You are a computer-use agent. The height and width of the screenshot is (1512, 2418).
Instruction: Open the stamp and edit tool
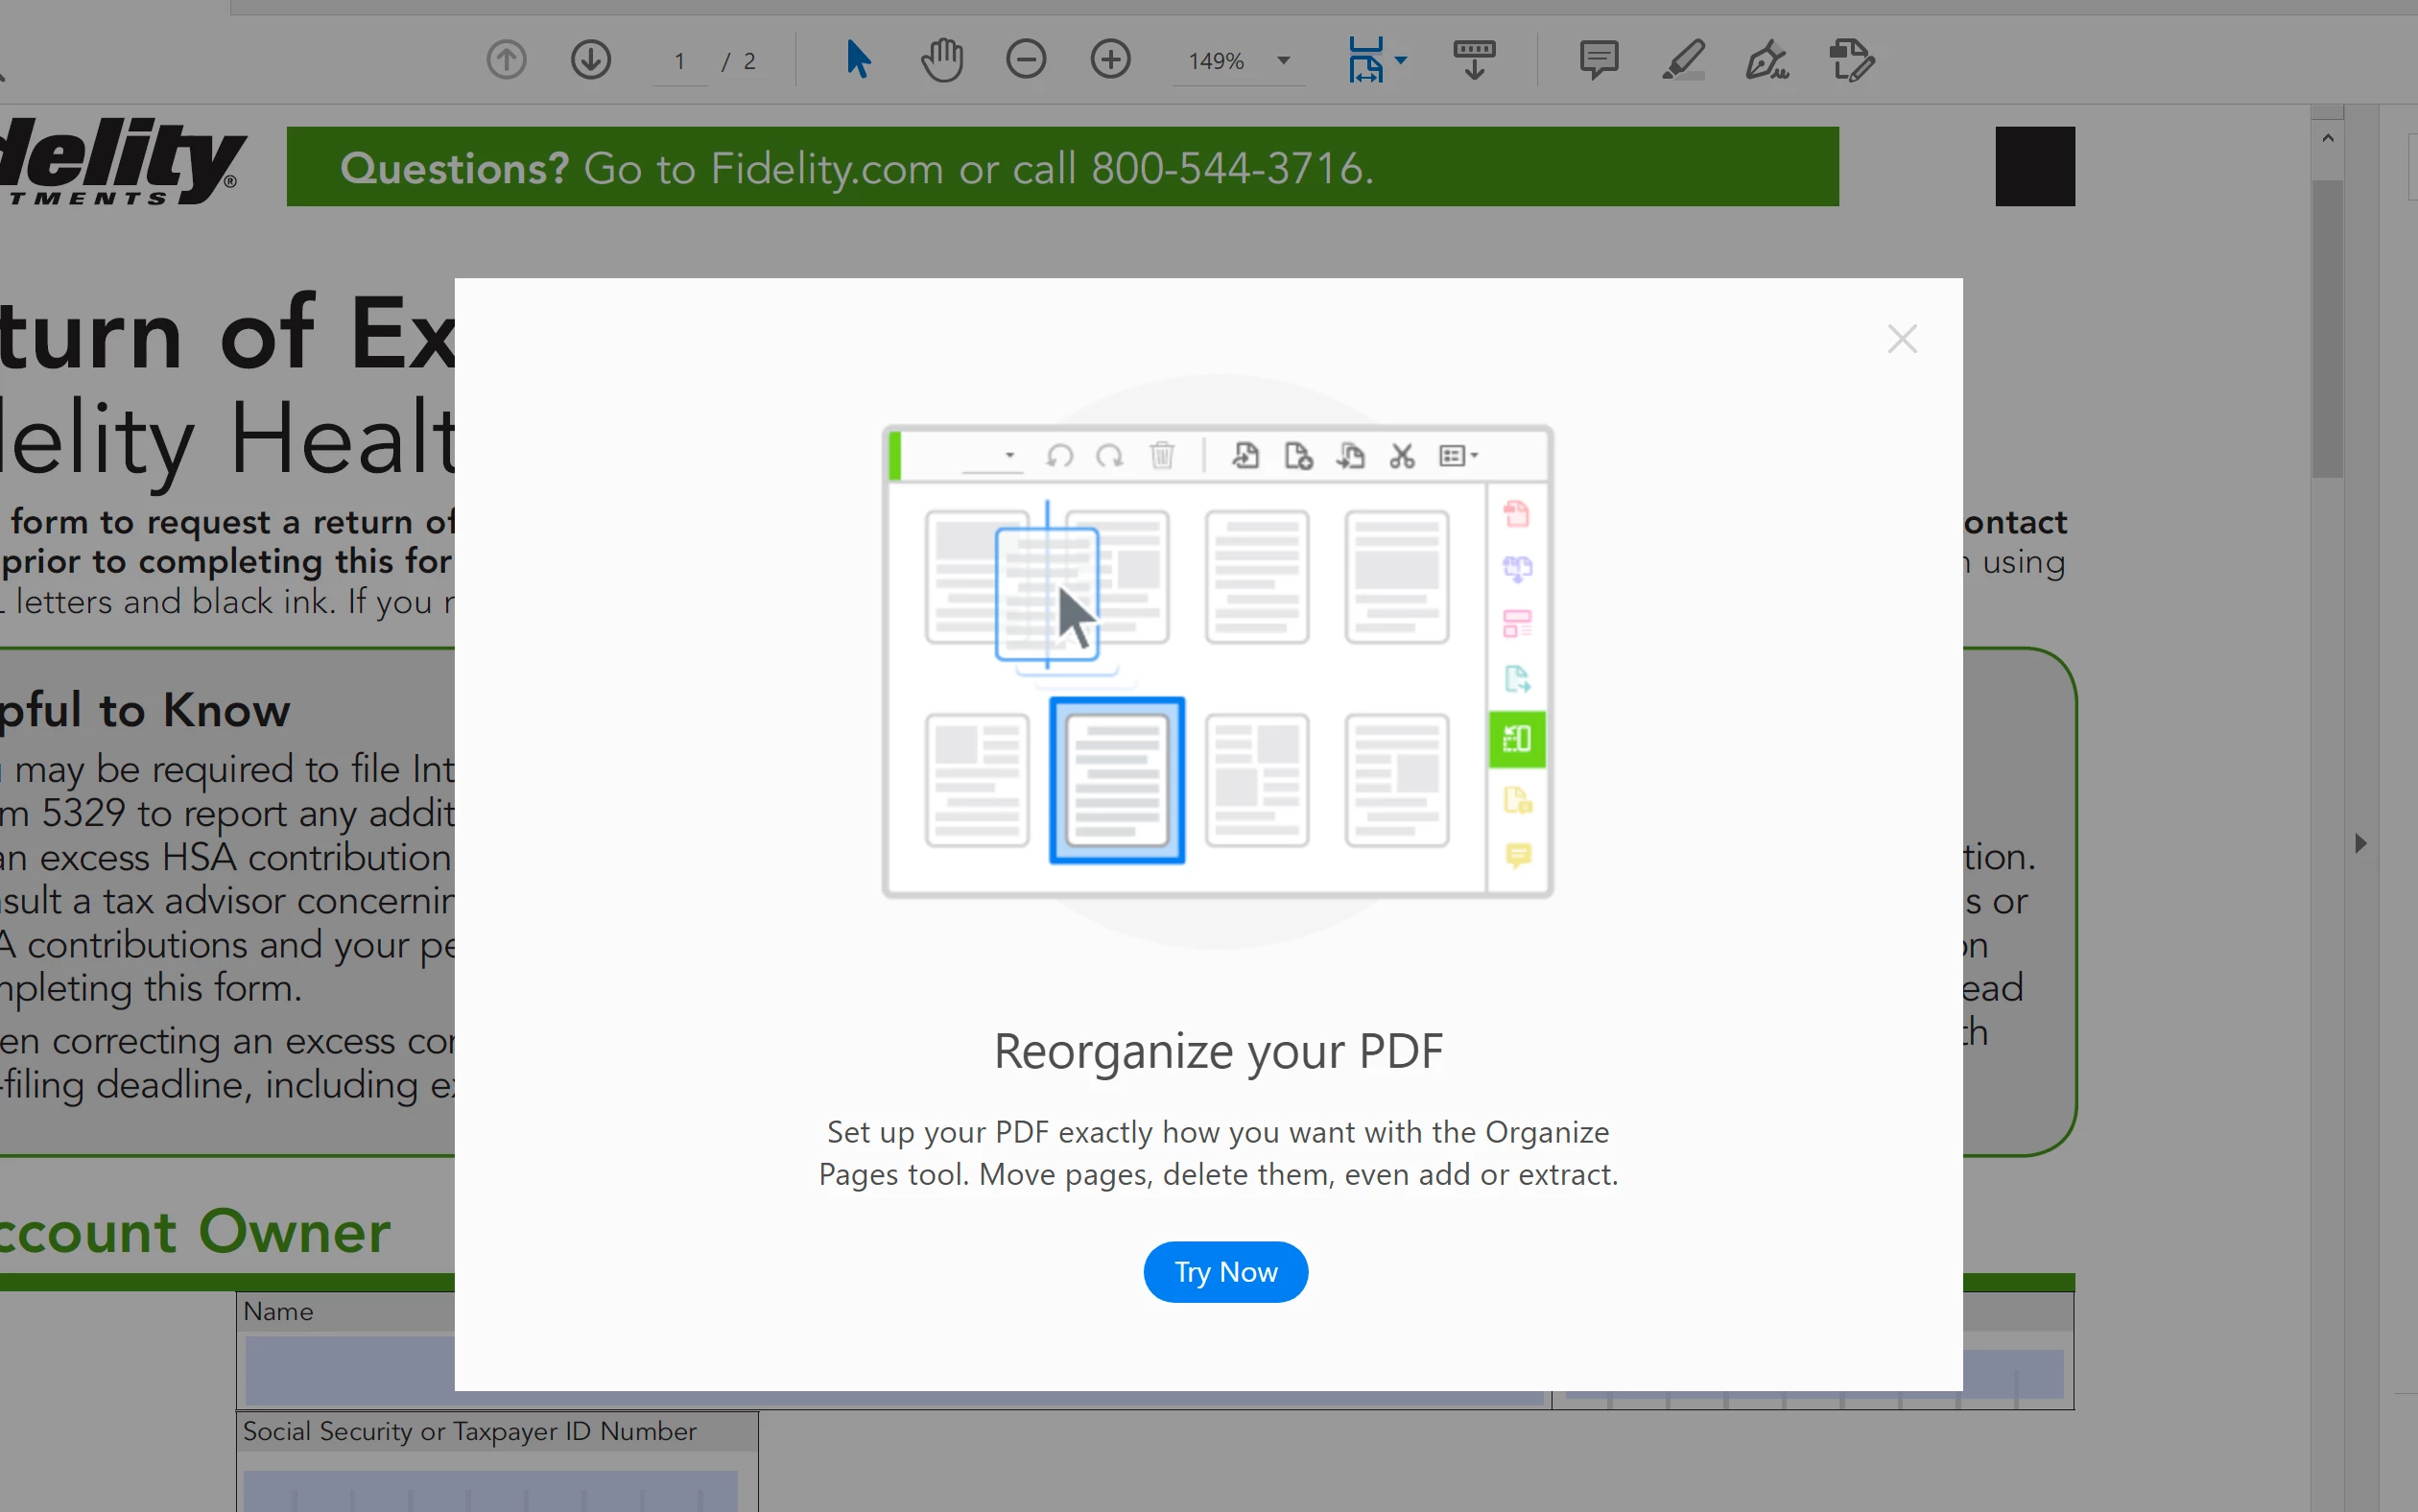(1851, 60)
